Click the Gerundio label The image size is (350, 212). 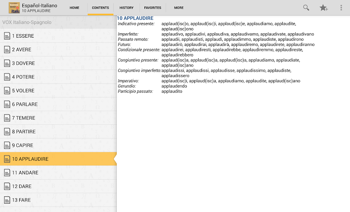(127, 86)
